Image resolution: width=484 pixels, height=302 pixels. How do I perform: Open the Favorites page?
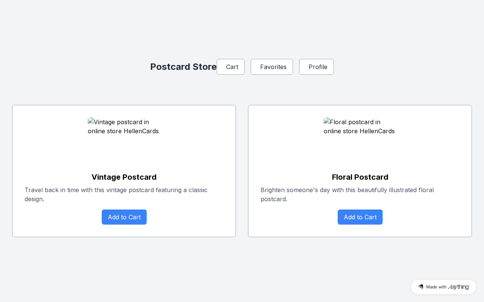point(272,67)
